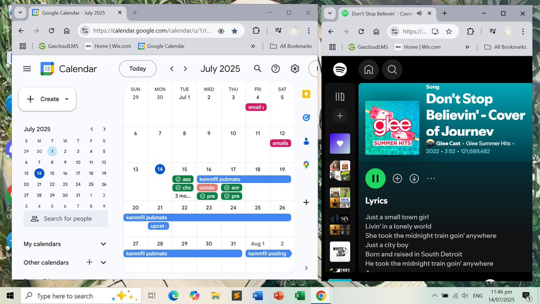
Task: Bookmark Calendar page with star icon
Action: click(x=234, y=31)
